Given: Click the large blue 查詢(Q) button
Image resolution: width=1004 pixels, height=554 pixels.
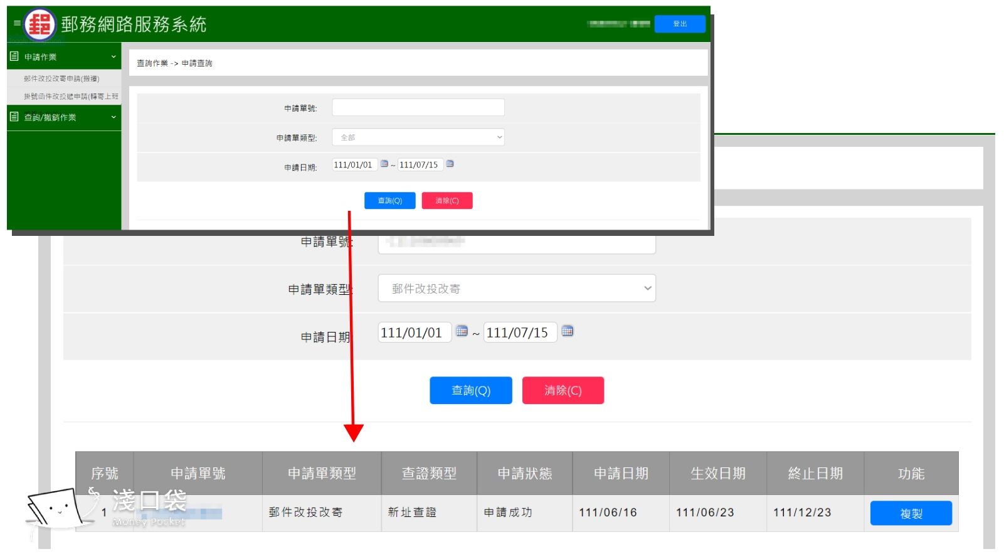Looking at the screenshot, I should (471, 390).
